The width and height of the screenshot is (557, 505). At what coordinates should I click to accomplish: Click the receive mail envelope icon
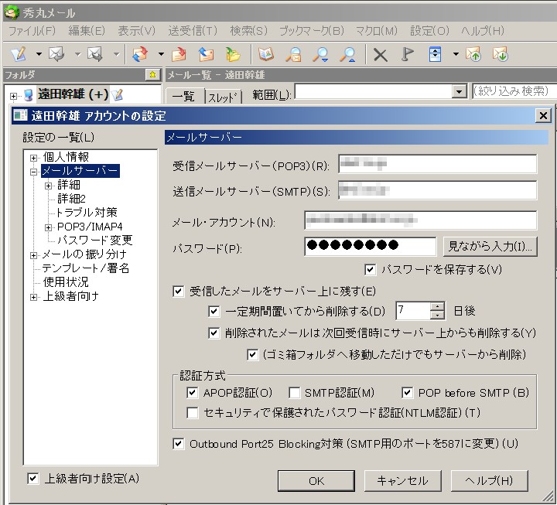point(179,54)
